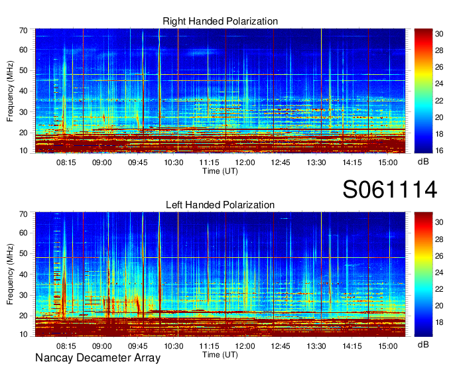This screenshot has height=366, width=451.
Task: Click 09:45 time tick under Left Handed plot
Action: (x=137, y=346)
